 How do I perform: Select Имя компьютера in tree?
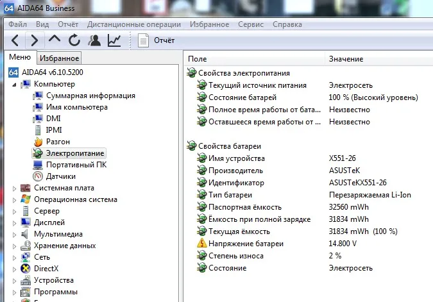tap(77, 107)
